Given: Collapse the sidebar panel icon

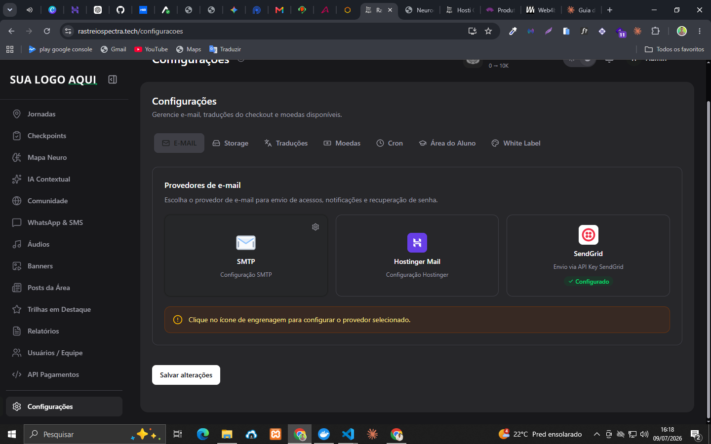Looking at the screenshot, I should click(x=113, y=79).
